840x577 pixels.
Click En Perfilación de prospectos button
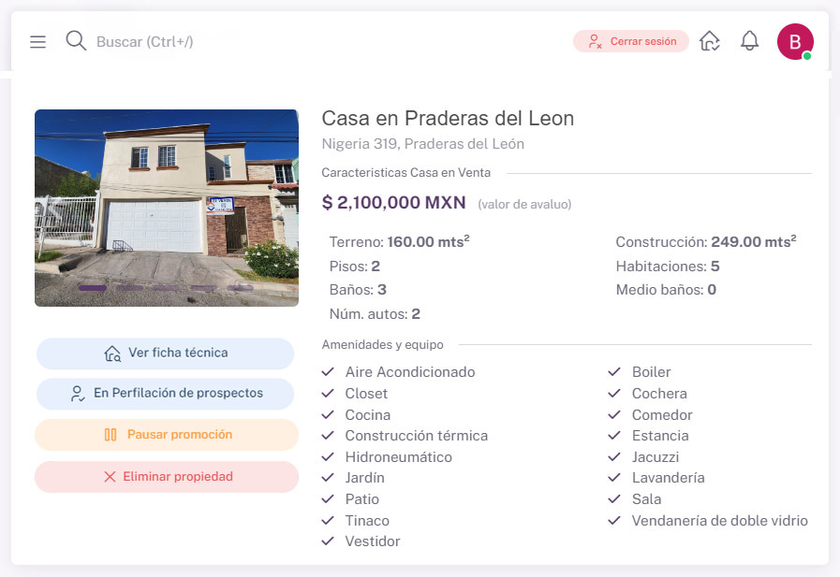tap(166, 394)
